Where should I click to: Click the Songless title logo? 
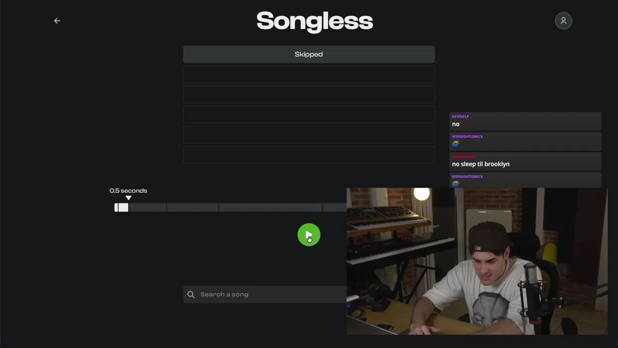pos(315,21)
